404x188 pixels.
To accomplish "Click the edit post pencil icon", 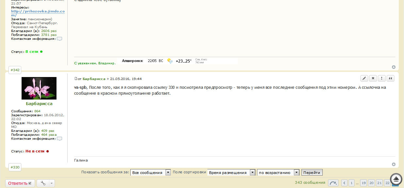I will (x=364, y=78).
